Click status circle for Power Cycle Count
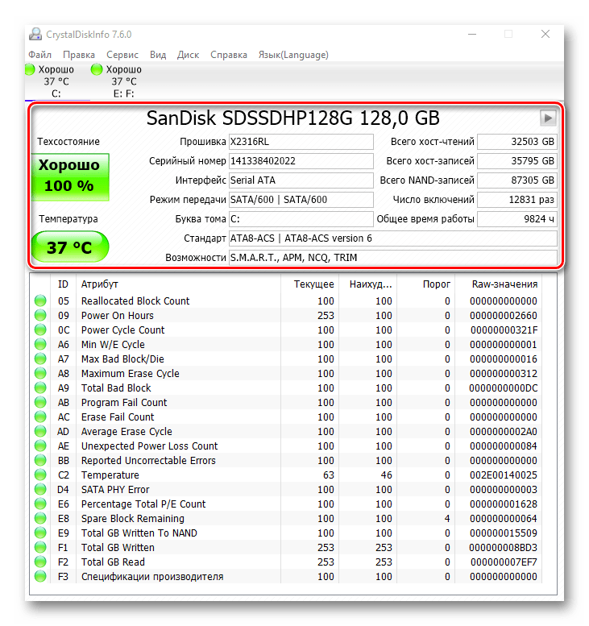Screen dimensions: 589x626 click(40, 330)
